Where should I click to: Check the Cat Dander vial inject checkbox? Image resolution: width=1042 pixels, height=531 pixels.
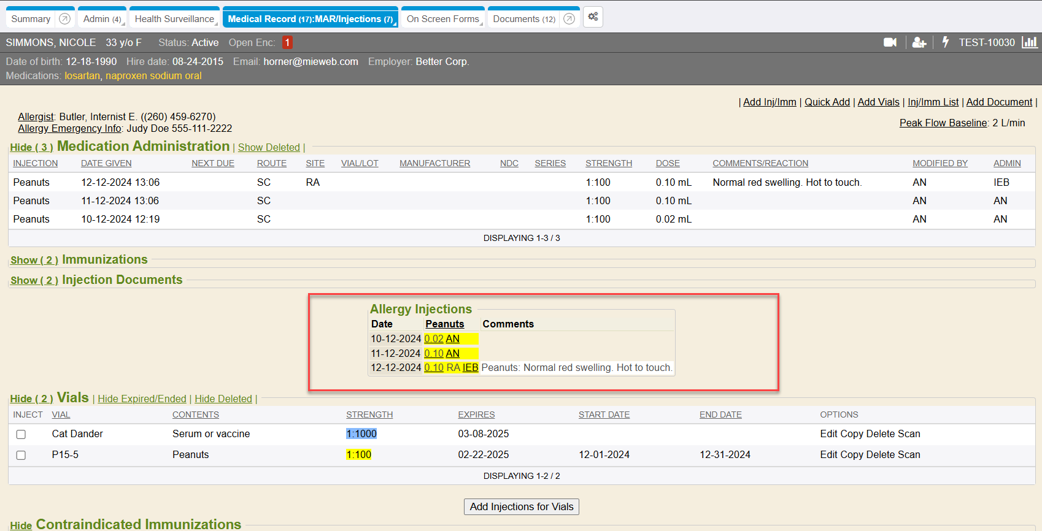point(21,434)
